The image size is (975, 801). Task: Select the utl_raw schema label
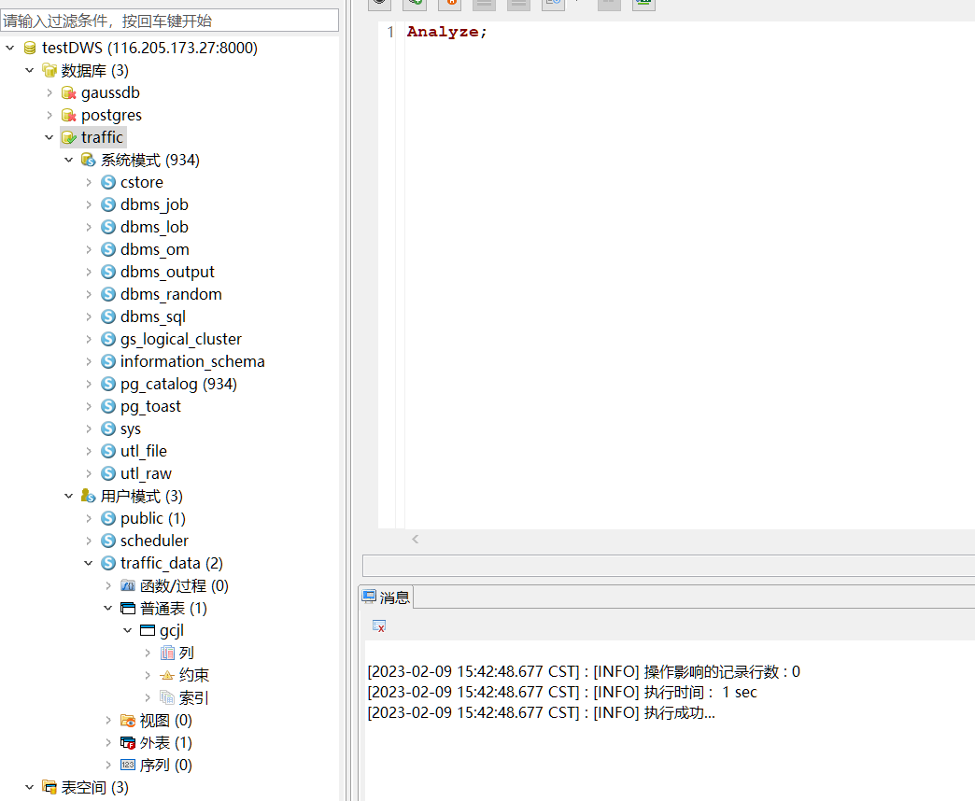pos(146,473)
